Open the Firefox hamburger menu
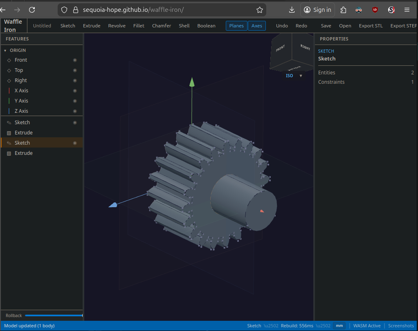This screenshot has width=418, height=331. (407, 10)
